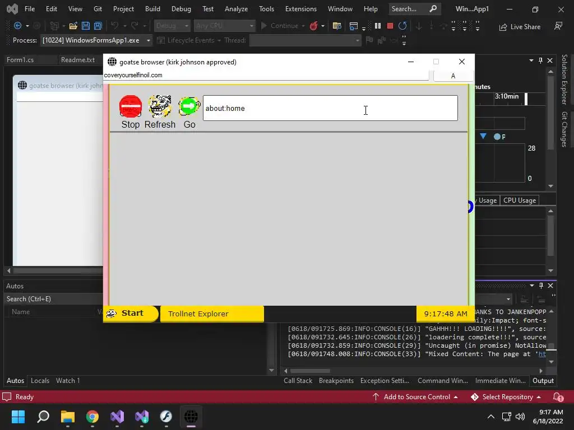Open File Explorer from taskbar
Viewport: 574px width, 430px height.
pyautogui.click(x=68, y=417)
